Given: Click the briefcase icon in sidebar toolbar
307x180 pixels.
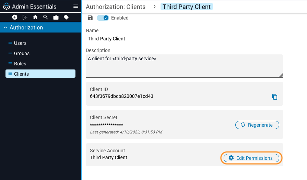Looking at the screenshot, I should [x=56, y=17].
